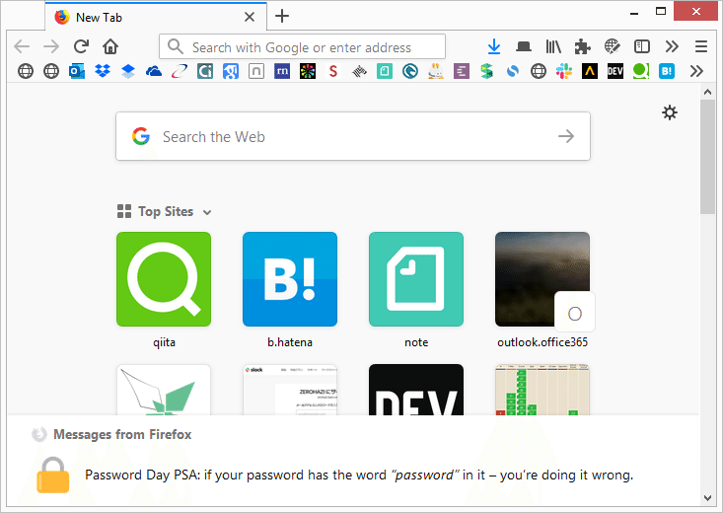Screen dimensions: 723x513
Task: Open the Firefox hamburger menu
Action: tap(701, 46)
